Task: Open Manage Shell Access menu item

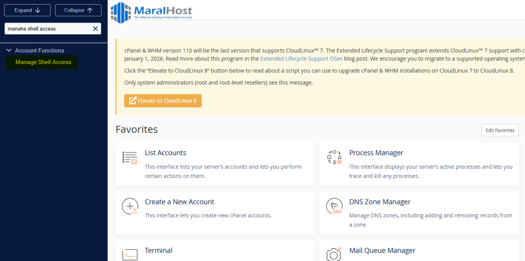Action: 43,62
